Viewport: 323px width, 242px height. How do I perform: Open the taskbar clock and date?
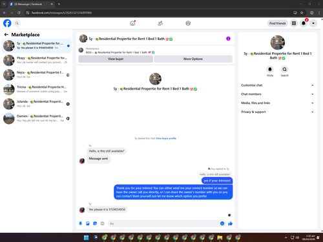coord(309,237)
